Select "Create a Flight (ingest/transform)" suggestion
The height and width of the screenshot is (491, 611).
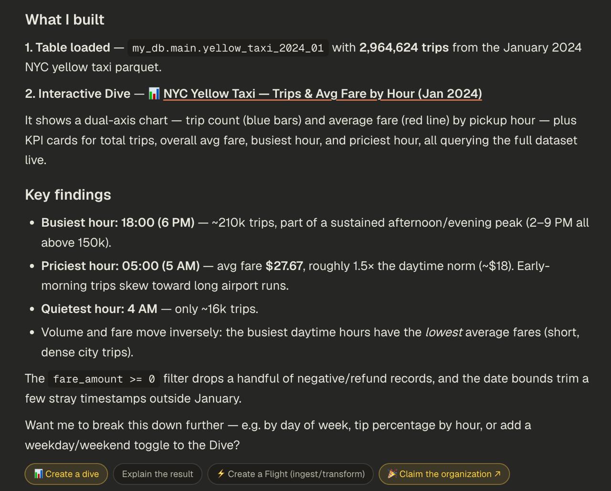(x=290, y=474)
